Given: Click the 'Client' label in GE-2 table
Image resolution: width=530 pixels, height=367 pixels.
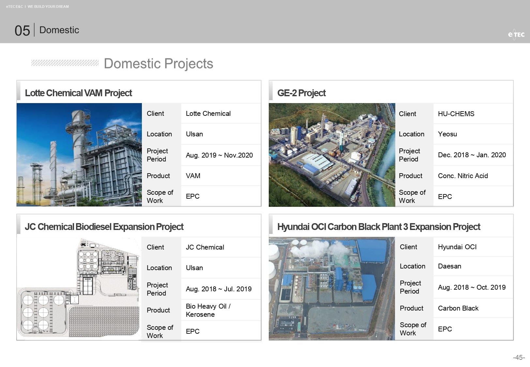Looking at the screenshot, I should tap(407, 114).
